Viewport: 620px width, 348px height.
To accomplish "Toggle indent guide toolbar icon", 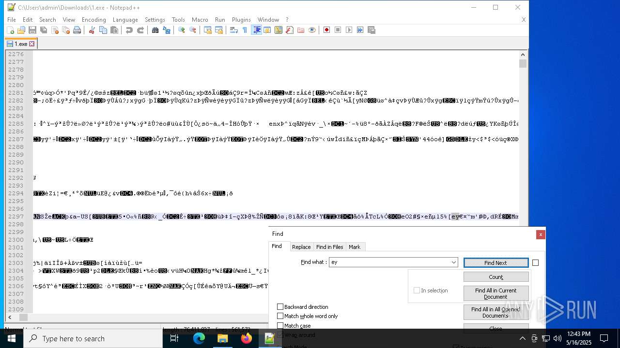I will tap(257, 30).
